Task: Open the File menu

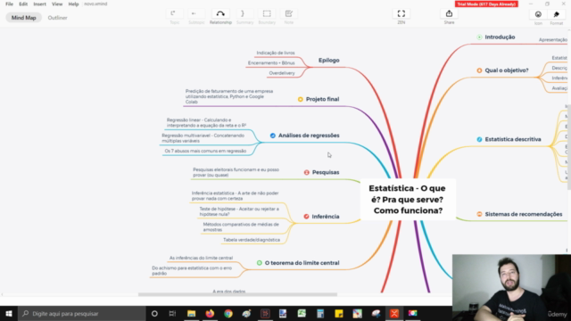Action: click(10, 4)
